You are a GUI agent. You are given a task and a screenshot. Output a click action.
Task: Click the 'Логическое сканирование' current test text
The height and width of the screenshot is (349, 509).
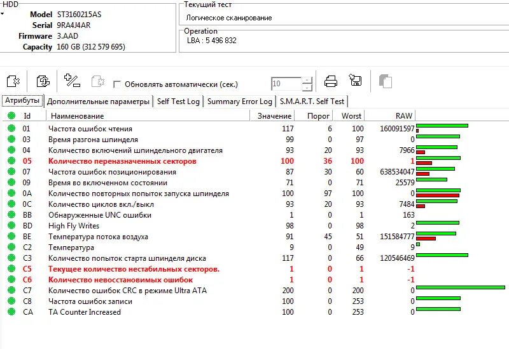pyautogui.click(x=229, y=18)
